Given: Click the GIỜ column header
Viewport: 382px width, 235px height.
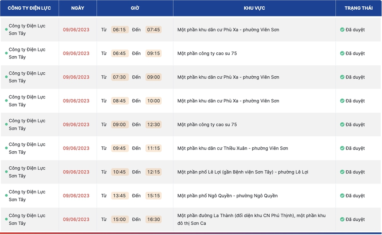Looking at the screenshot, I should tap(135, 8).
